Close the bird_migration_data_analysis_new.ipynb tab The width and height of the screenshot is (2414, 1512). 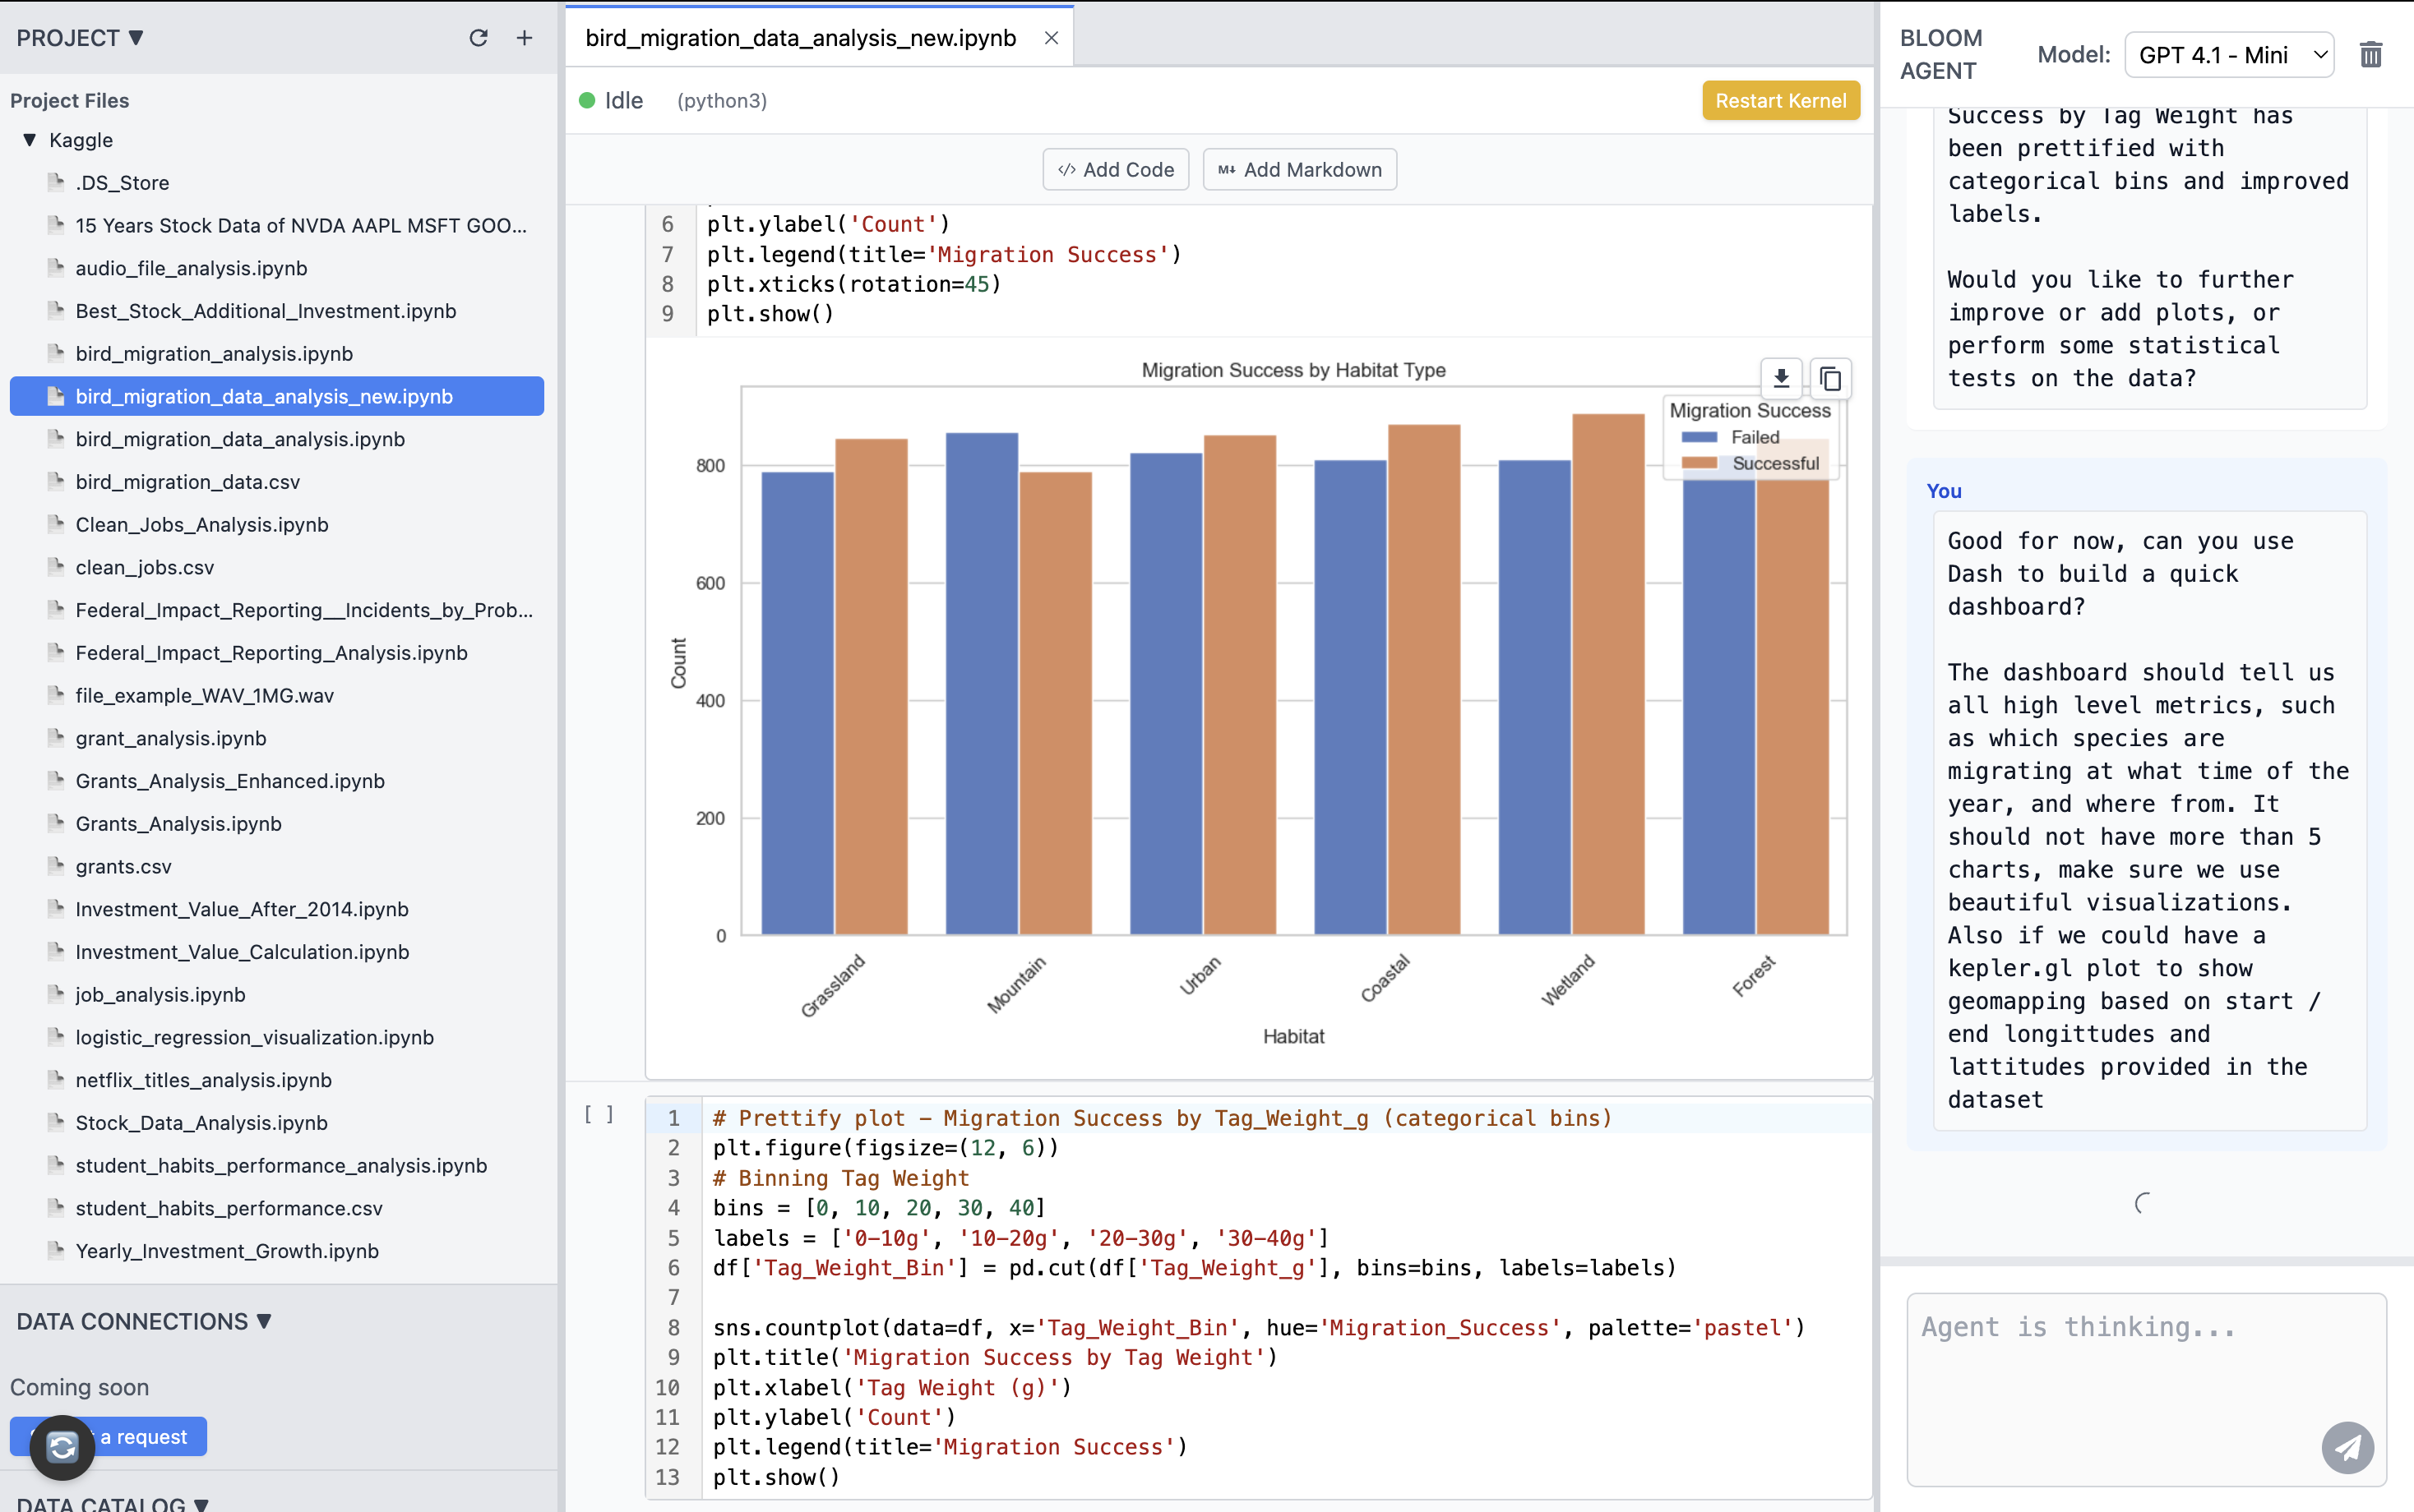click(1052, 38)
